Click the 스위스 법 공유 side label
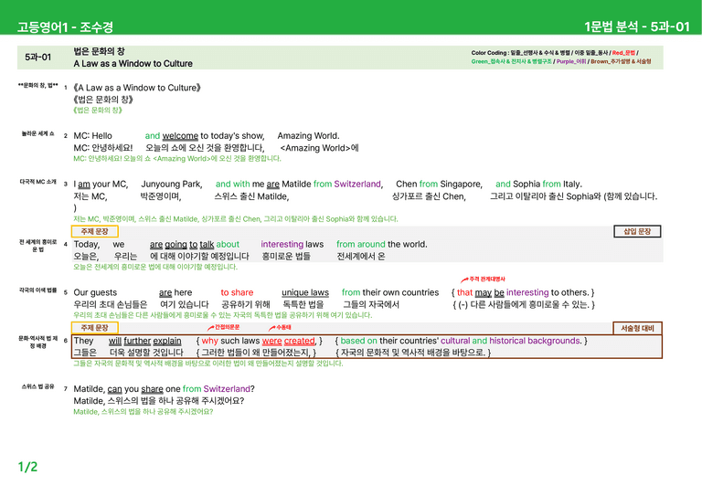 pyautogui.click(x=37, y=386)
